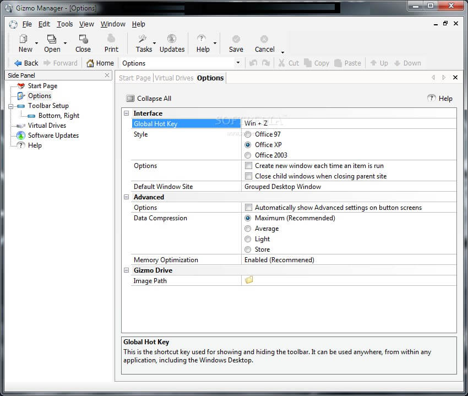Enable Create new window each time option
The width and height of the screenshot is (468, 396).
248,165
